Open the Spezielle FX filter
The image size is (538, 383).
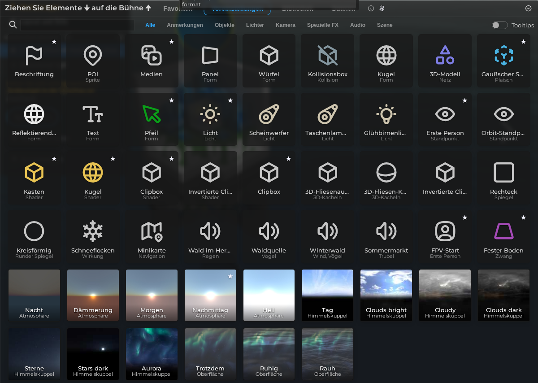click(x=323, y=25)
